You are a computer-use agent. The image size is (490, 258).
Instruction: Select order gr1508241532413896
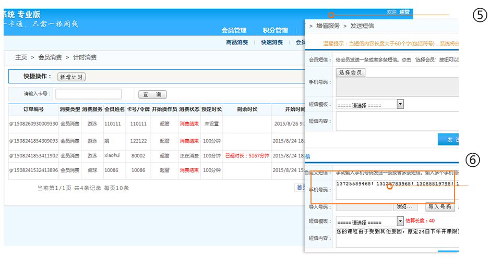[33, 170]
